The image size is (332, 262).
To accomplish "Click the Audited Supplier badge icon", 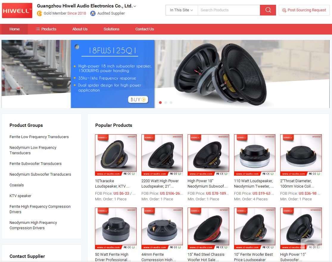I will pos(93,13).
